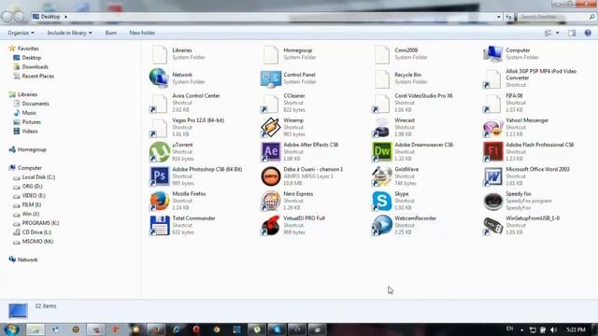Change view with the views icon

[548, 34]
